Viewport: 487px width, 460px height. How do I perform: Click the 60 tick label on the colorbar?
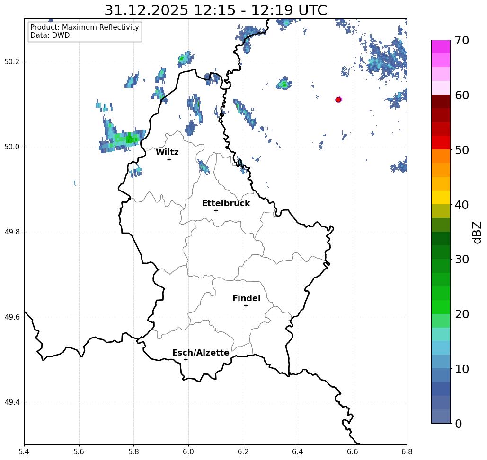point(462,95)
